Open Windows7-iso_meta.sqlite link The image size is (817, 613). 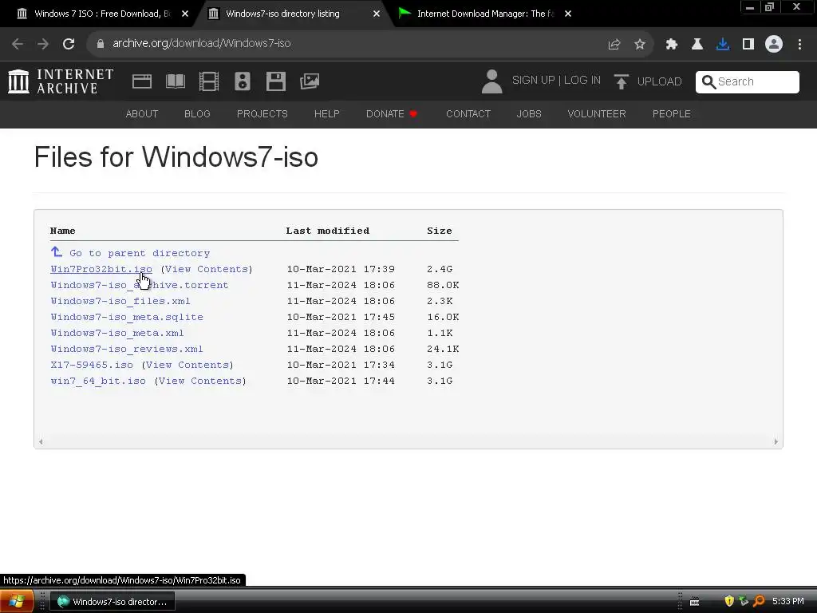click(127, 317)
